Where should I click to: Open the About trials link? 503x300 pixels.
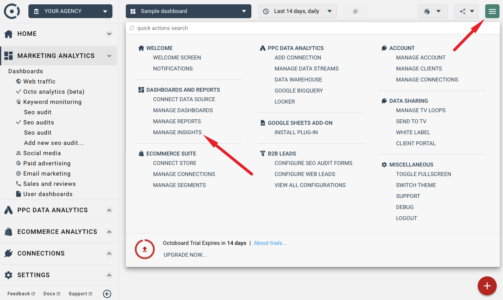pyautogui.click(x=270, y=243)
